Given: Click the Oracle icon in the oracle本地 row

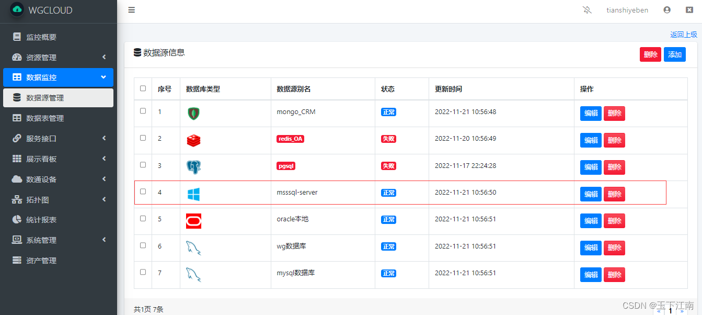Looking at the screenshot, I should tap(193, 220).
